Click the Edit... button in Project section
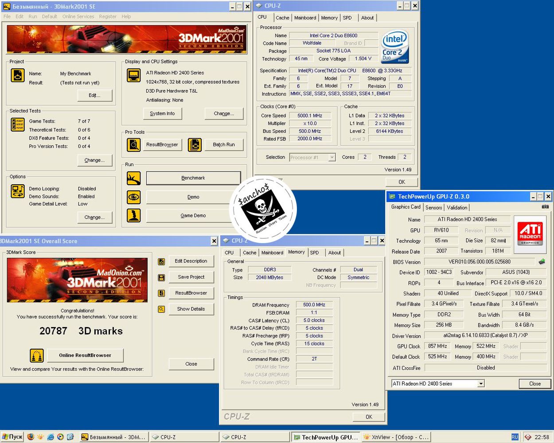 tap(94, 95)
